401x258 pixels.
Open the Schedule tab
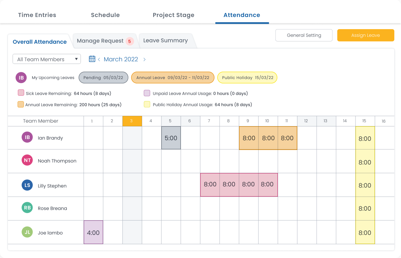point(105,15)
